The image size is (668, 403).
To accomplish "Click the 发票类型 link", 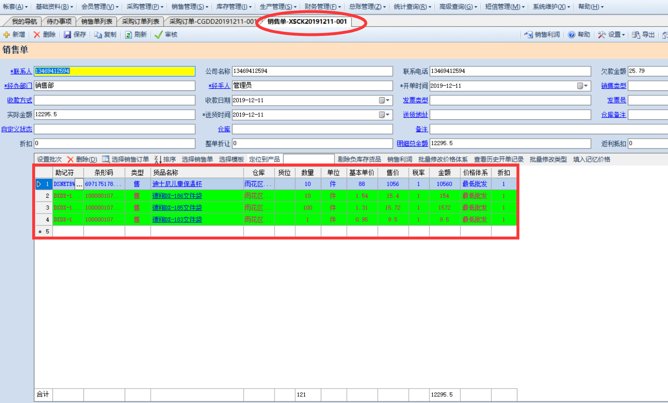I will pos(415,100).
